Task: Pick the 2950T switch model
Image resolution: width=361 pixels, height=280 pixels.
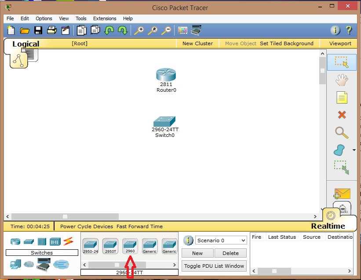Action: (110, 246)
